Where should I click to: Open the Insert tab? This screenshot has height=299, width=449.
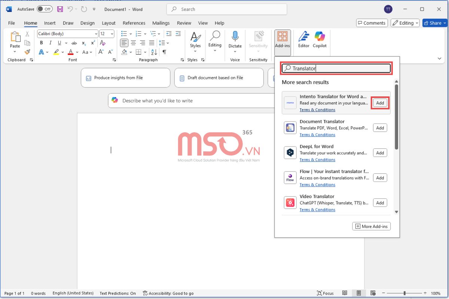pyautogui.click(x=50, y=23)
